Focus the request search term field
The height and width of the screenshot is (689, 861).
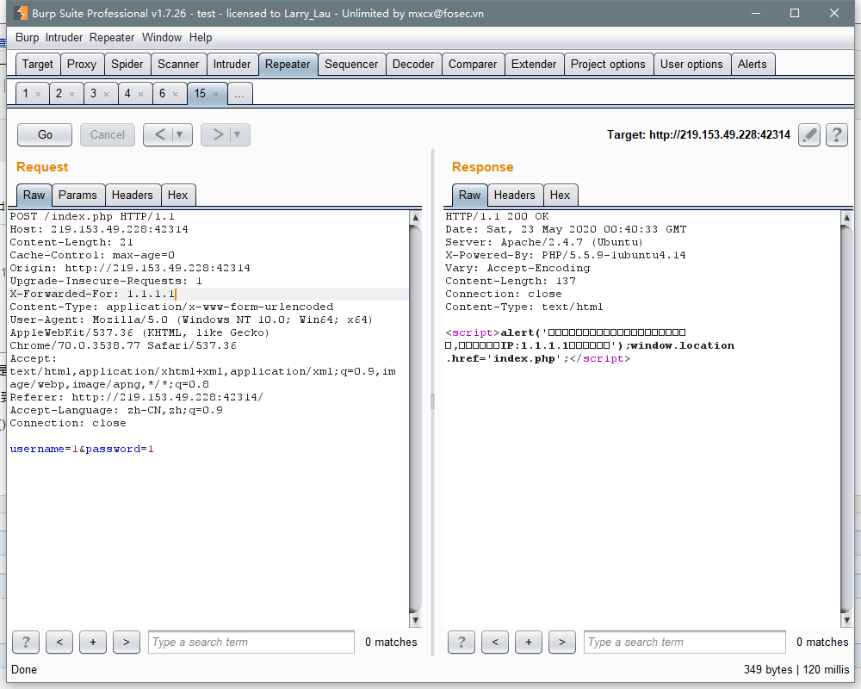point(251,642)
